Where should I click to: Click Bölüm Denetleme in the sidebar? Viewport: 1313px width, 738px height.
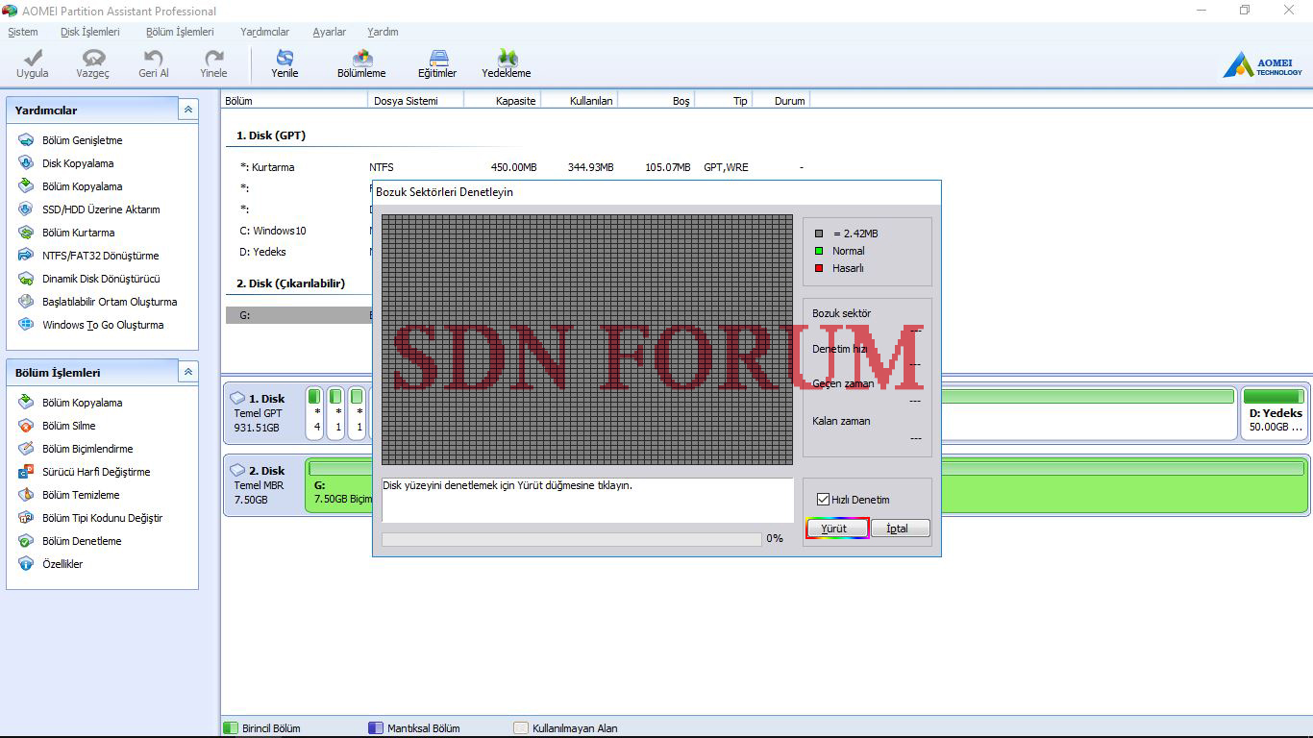tap(82, 541)
